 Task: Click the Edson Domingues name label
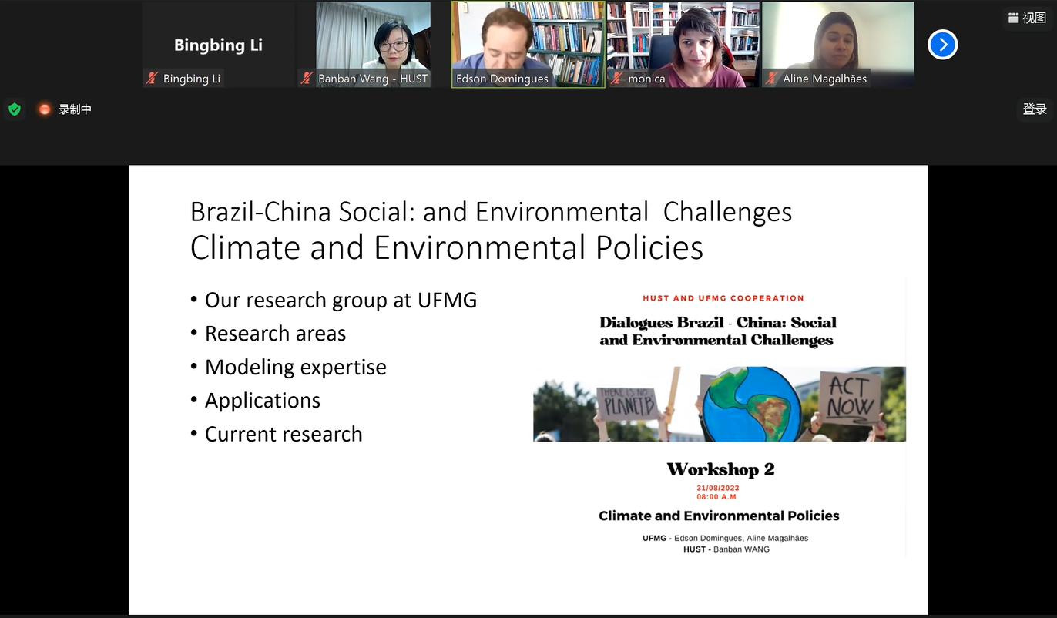point(502,79)
